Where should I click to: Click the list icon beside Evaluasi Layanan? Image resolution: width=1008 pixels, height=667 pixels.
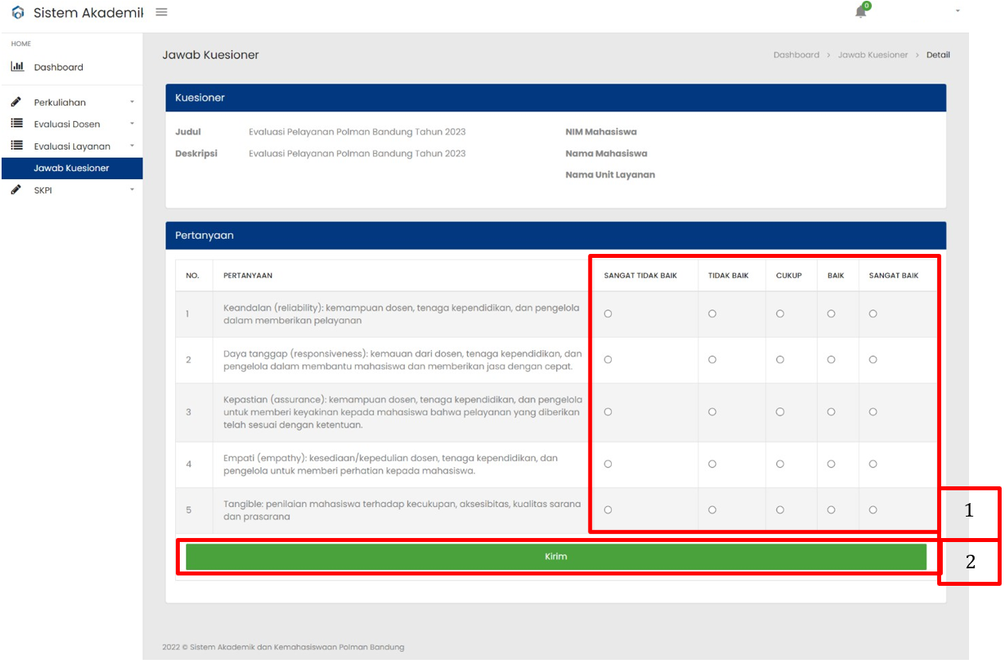pos(17,146)
